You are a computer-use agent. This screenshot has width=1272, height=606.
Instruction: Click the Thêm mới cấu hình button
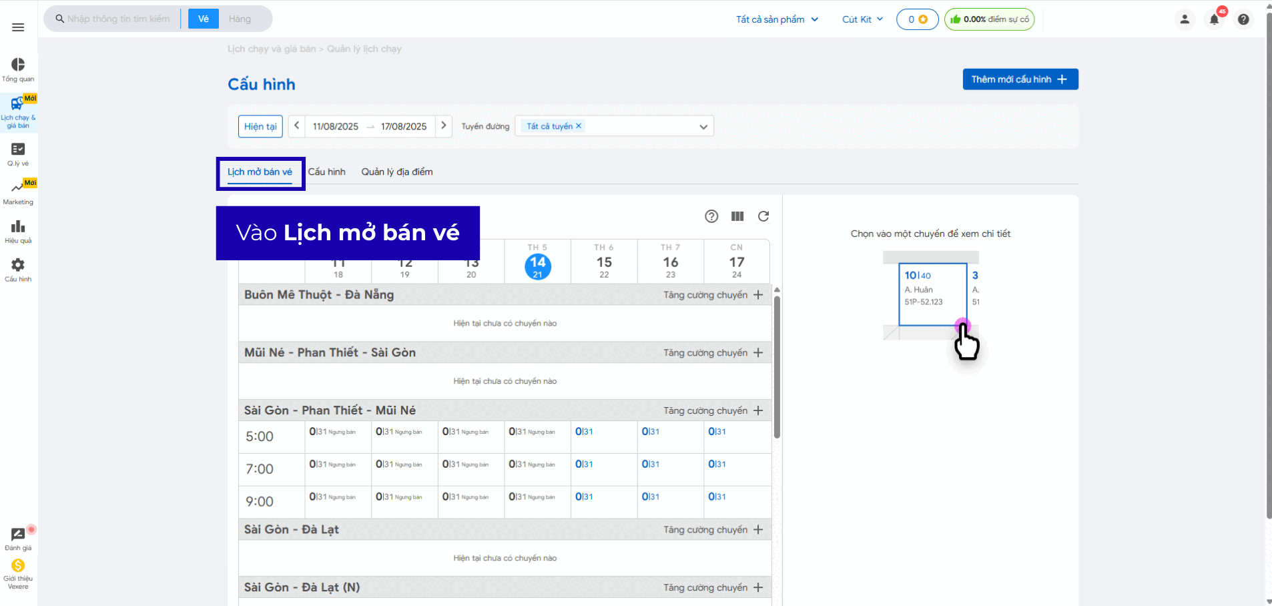1020,79
